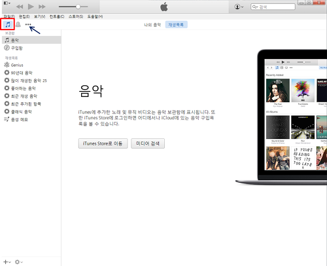Select 음악 in the sidebar library
This screenshot has width=327, height=266.
(x=31, y=40)
